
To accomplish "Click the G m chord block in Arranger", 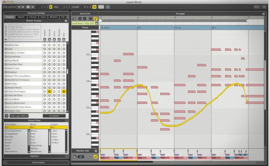I will coord(192,28).
